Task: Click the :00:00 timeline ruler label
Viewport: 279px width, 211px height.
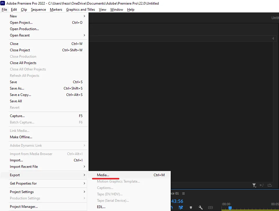Action: point(226,204)
